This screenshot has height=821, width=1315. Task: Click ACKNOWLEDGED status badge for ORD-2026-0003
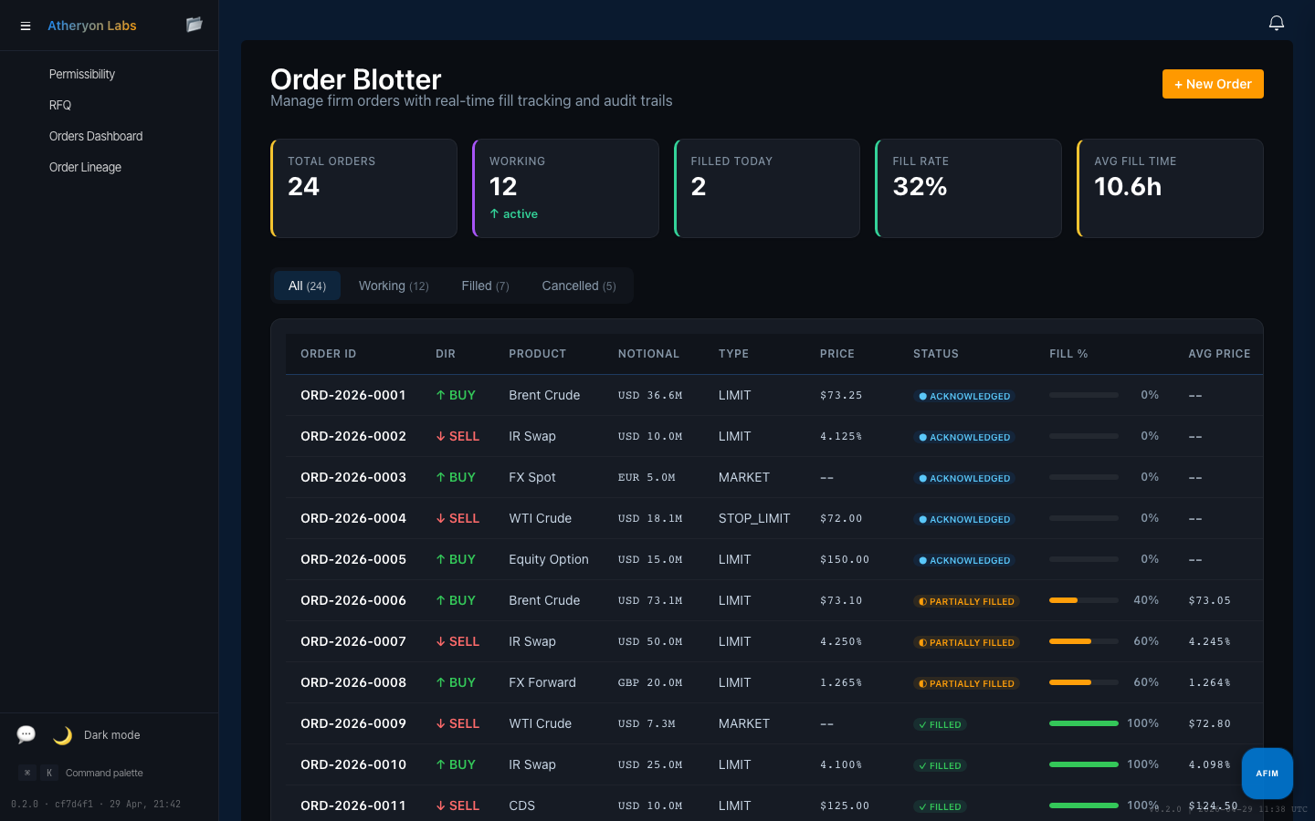coord(964,478)
